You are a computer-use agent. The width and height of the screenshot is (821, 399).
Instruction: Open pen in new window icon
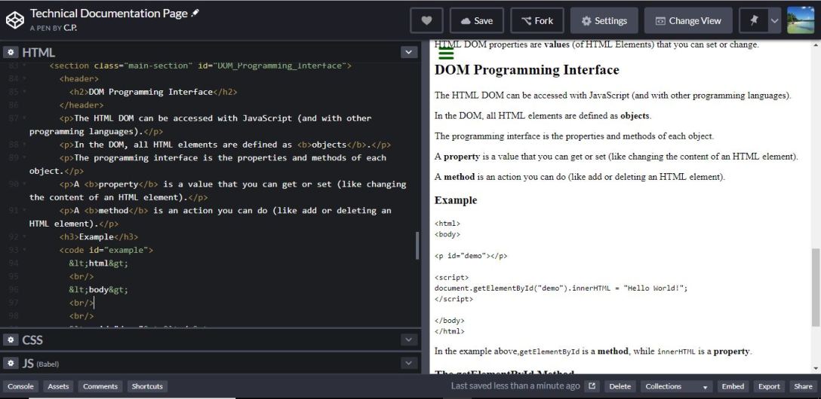coord(592,386)
